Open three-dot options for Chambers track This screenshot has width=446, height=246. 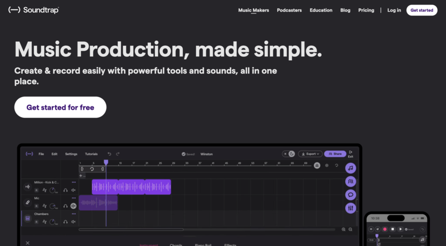click(x=74, y=214)
